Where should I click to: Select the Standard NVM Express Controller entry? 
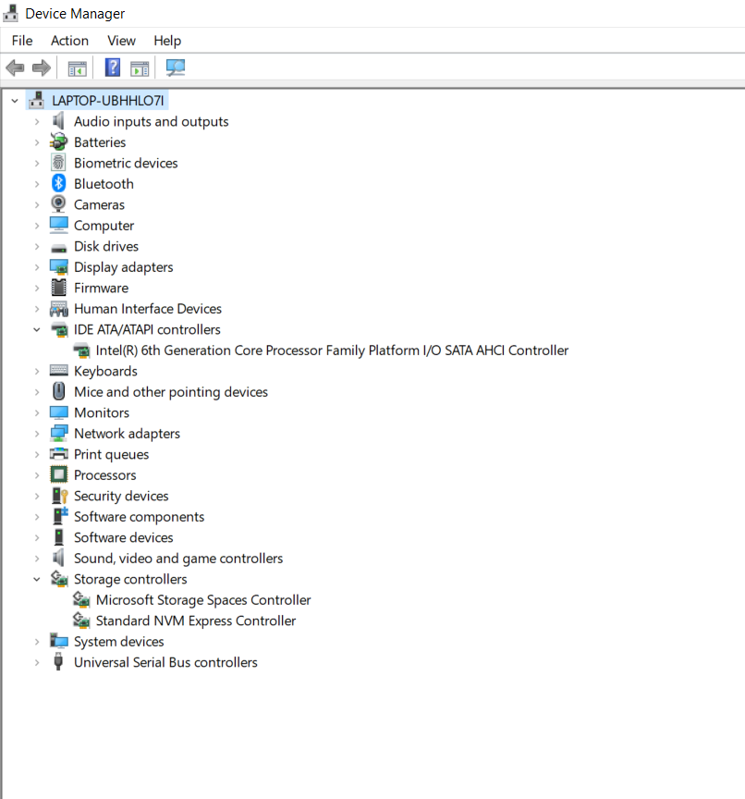click(x=196, y=621)
